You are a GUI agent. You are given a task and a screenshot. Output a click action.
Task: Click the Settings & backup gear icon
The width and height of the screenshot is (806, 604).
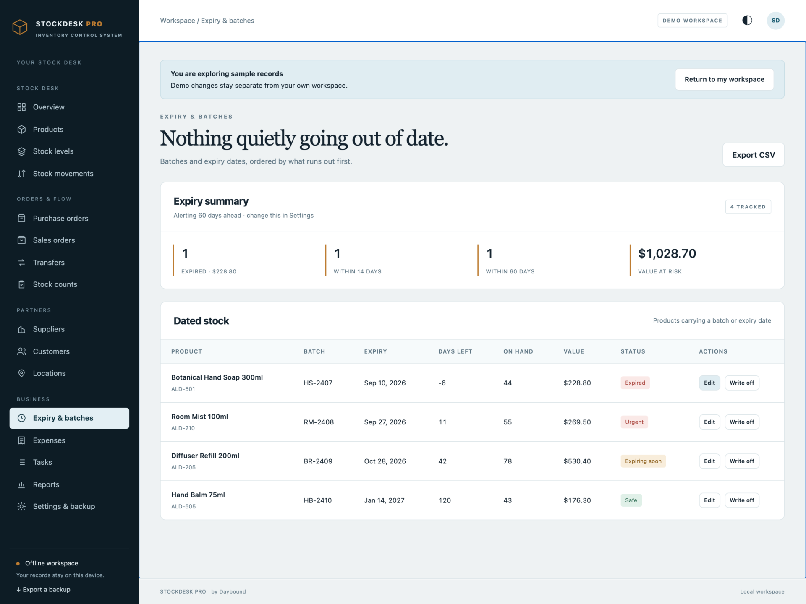click(21, 506)
